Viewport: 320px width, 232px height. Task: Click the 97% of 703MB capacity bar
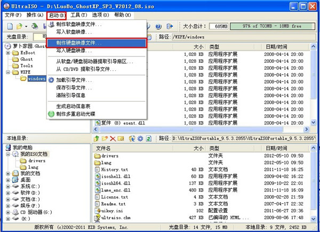(x=272, y=26)
